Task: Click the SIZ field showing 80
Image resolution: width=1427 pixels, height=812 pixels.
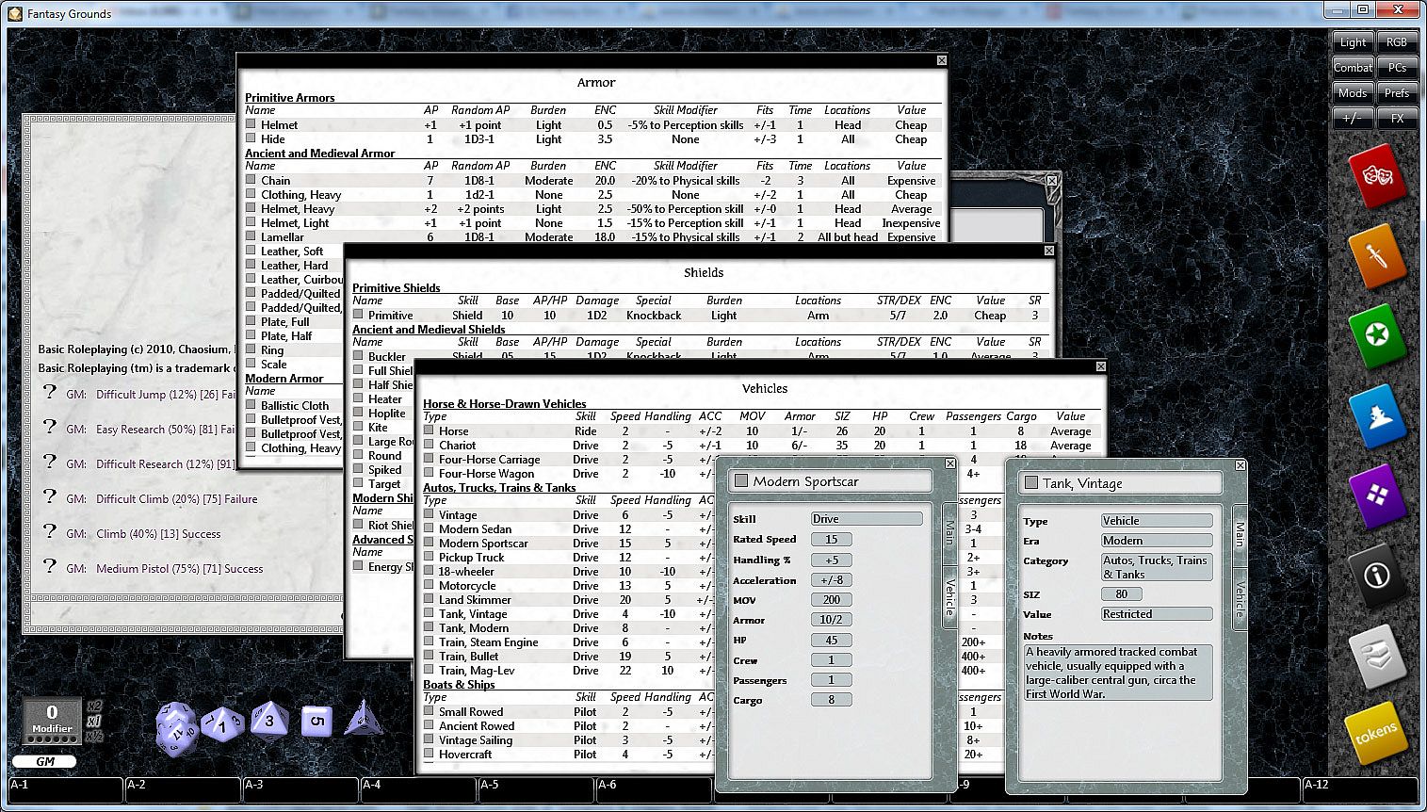Action: pyautogui.click(x=1121, y=594)
